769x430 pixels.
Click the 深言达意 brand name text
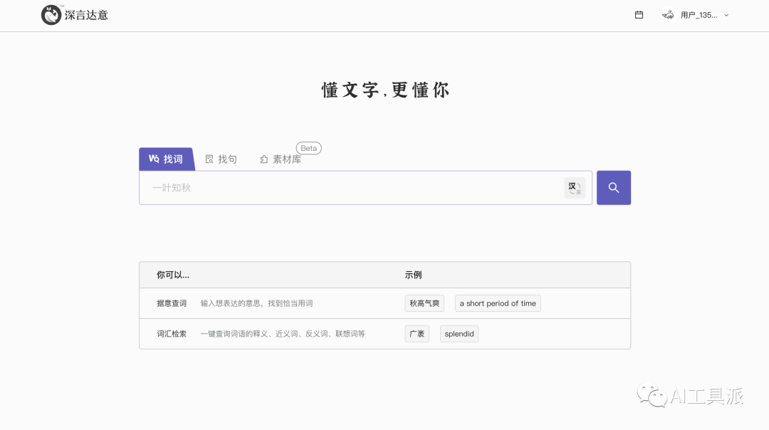86,15
